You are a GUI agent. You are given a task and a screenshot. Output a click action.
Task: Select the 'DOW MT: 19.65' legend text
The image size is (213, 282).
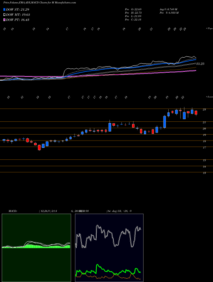tap(18, 15)
